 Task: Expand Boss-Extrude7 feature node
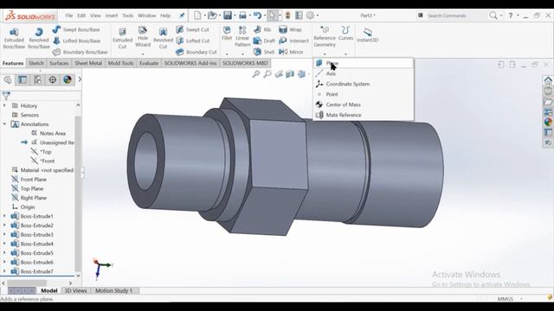(4, 271)
